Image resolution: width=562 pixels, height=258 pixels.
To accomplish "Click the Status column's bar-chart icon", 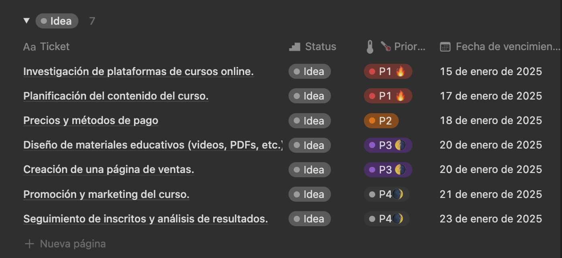I will pos(294,46).
